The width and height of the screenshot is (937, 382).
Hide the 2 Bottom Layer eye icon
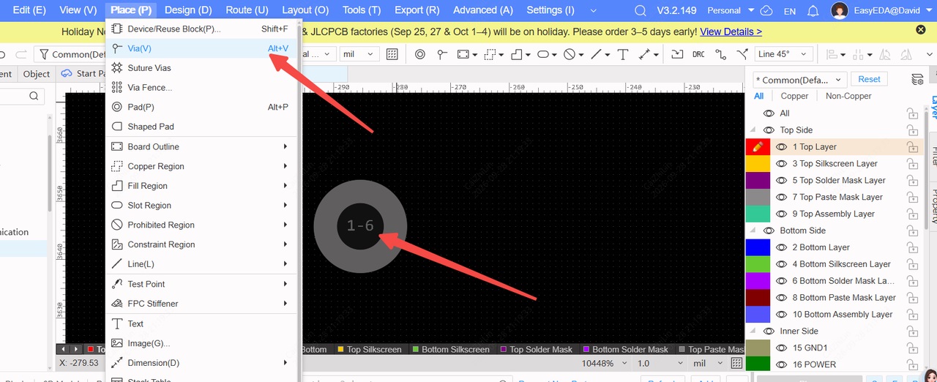coord(781,247)
